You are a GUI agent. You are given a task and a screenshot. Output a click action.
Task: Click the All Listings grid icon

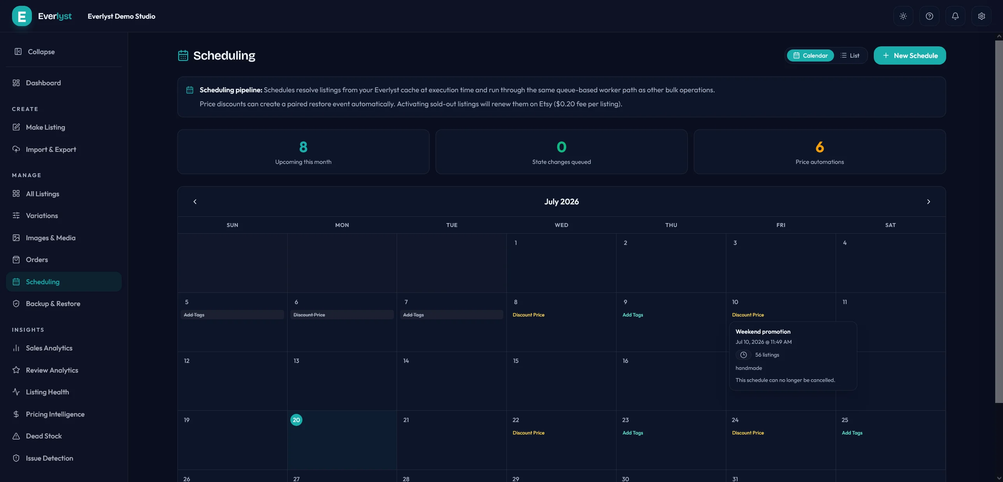click(16, 194)
